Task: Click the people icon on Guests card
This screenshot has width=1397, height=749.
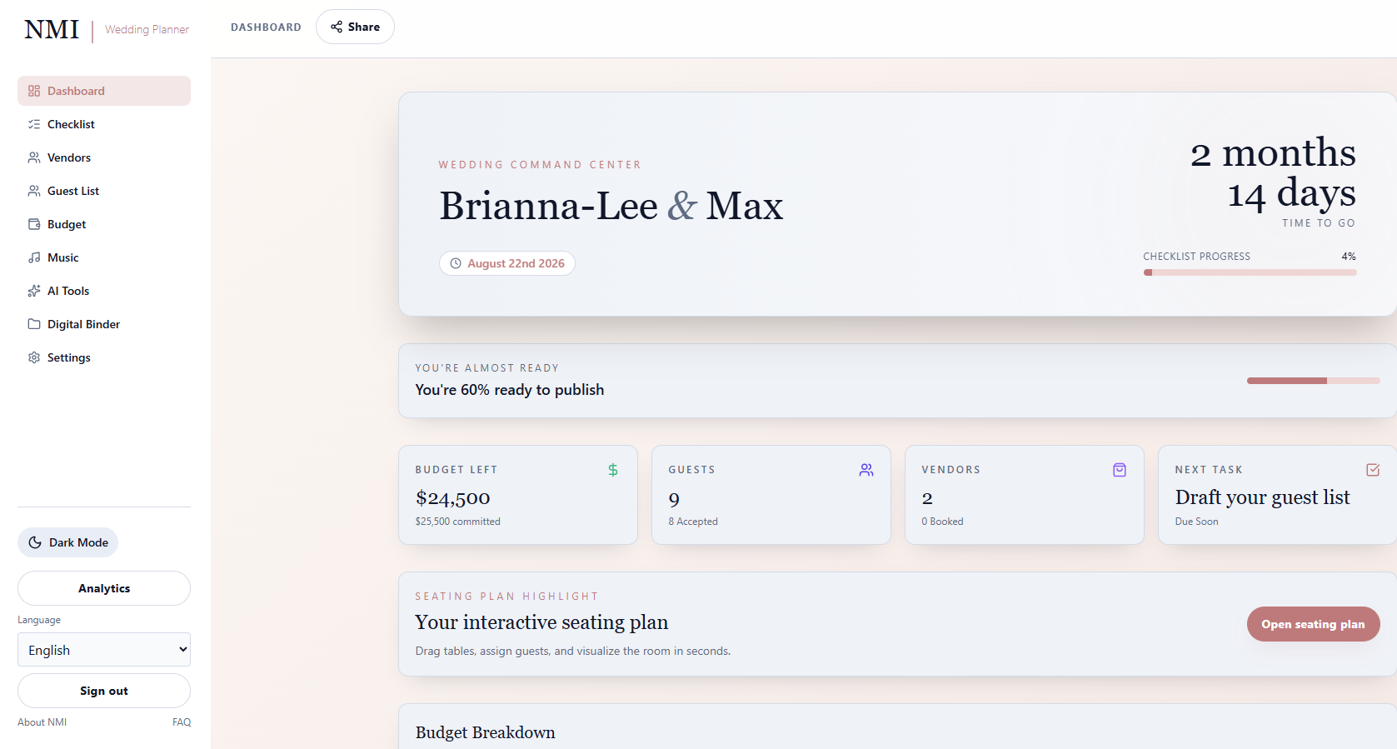Action: [866, 470]
